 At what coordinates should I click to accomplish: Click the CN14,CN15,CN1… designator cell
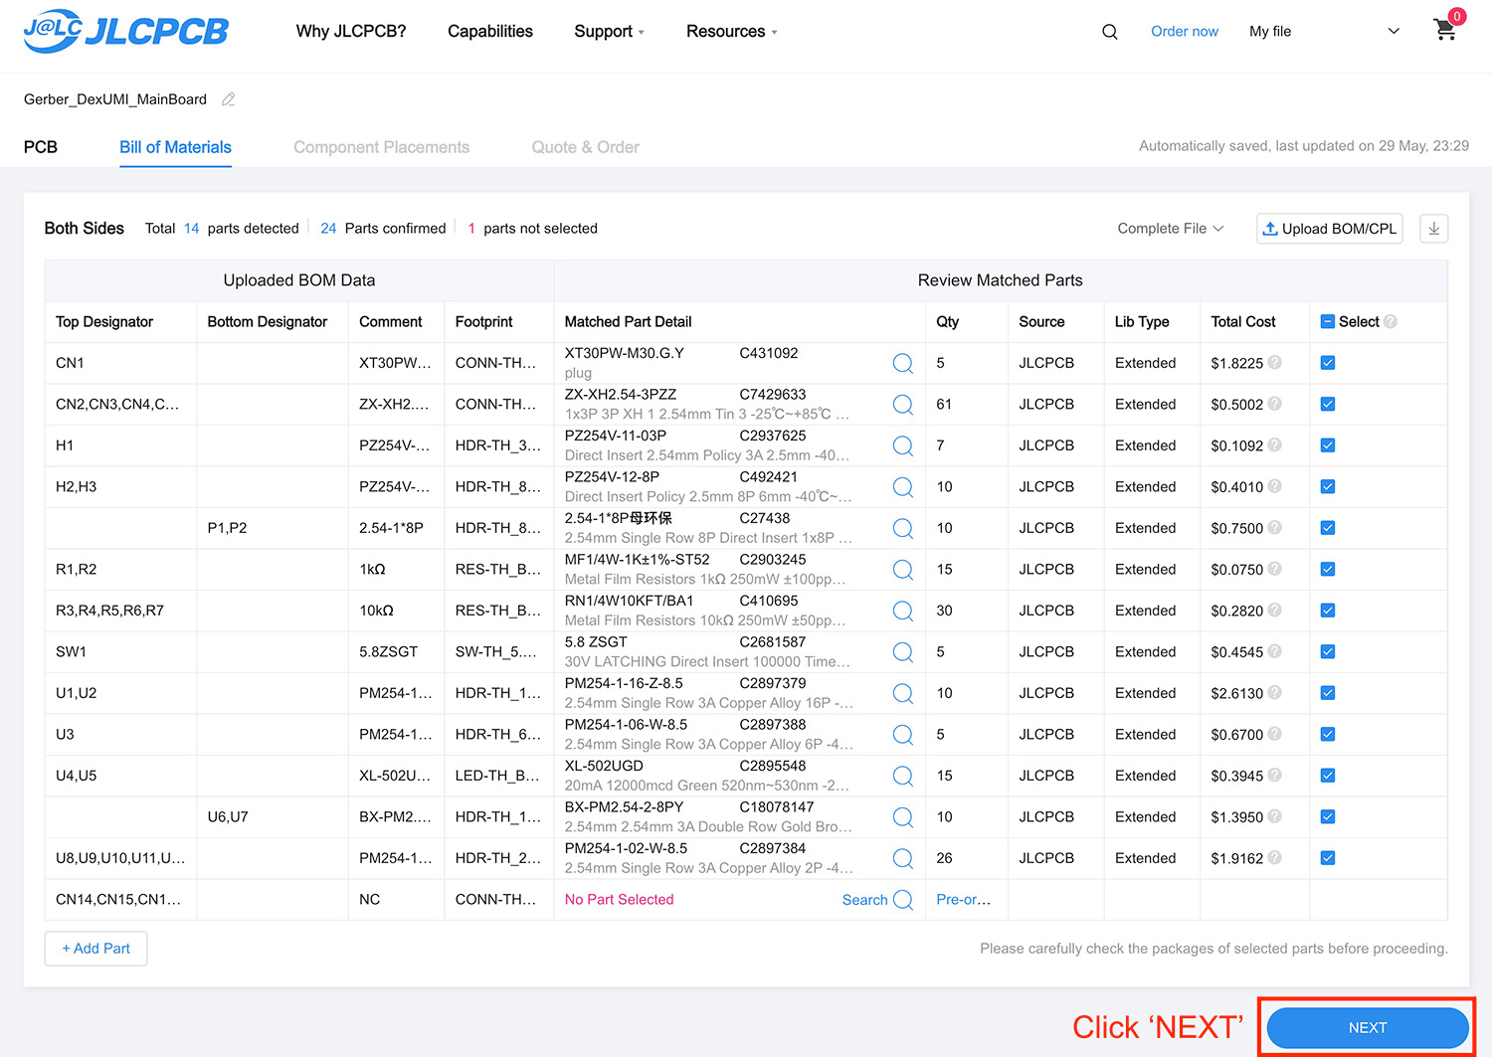(x=118, y=900)
